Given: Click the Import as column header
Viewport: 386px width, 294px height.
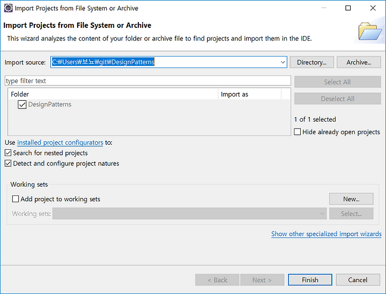Looking at the screenshot, I should 249,94.
